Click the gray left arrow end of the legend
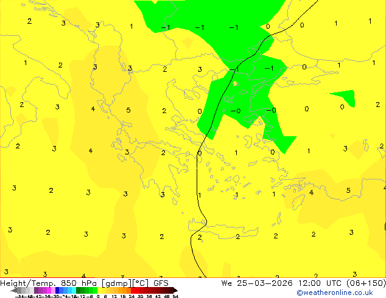The image size is (386, 298). coord(14,290)
